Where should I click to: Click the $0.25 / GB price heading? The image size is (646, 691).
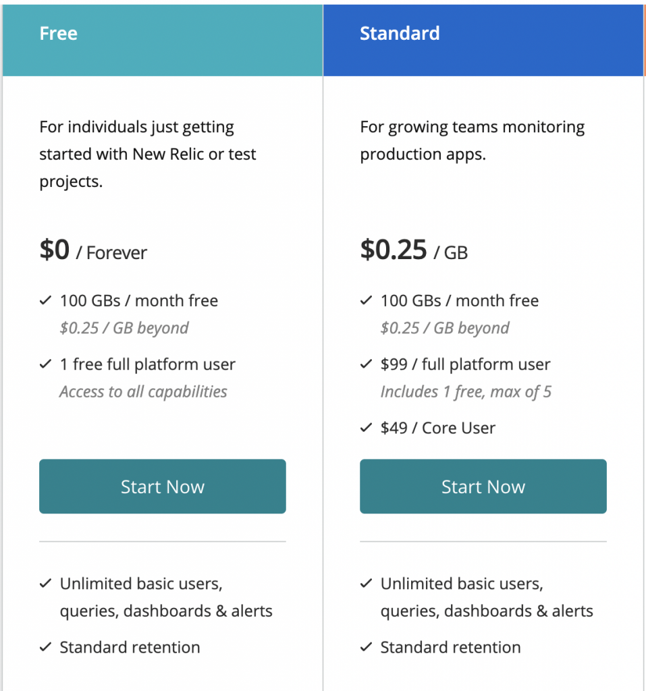point(414,250)
